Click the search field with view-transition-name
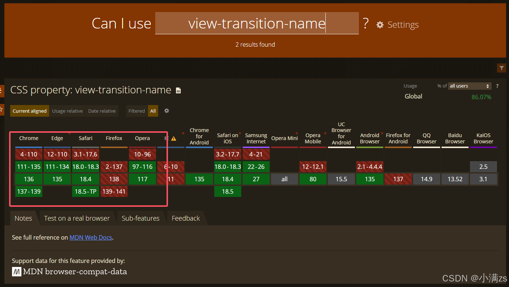This screenshot has height=287, width=509. [257, 23]
